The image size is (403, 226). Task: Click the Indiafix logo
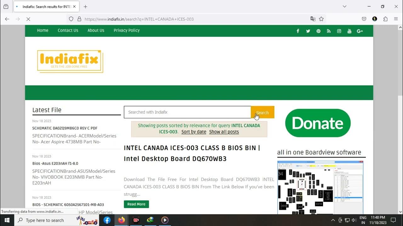coord(70,61)
